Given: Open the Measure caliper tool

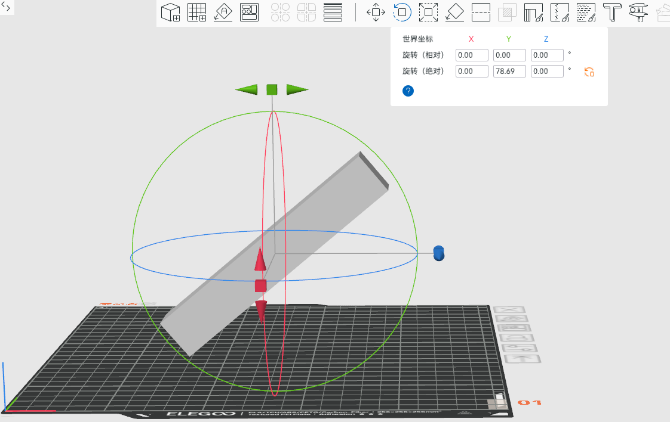Looking at the screenshot, I should pos(638,12).
